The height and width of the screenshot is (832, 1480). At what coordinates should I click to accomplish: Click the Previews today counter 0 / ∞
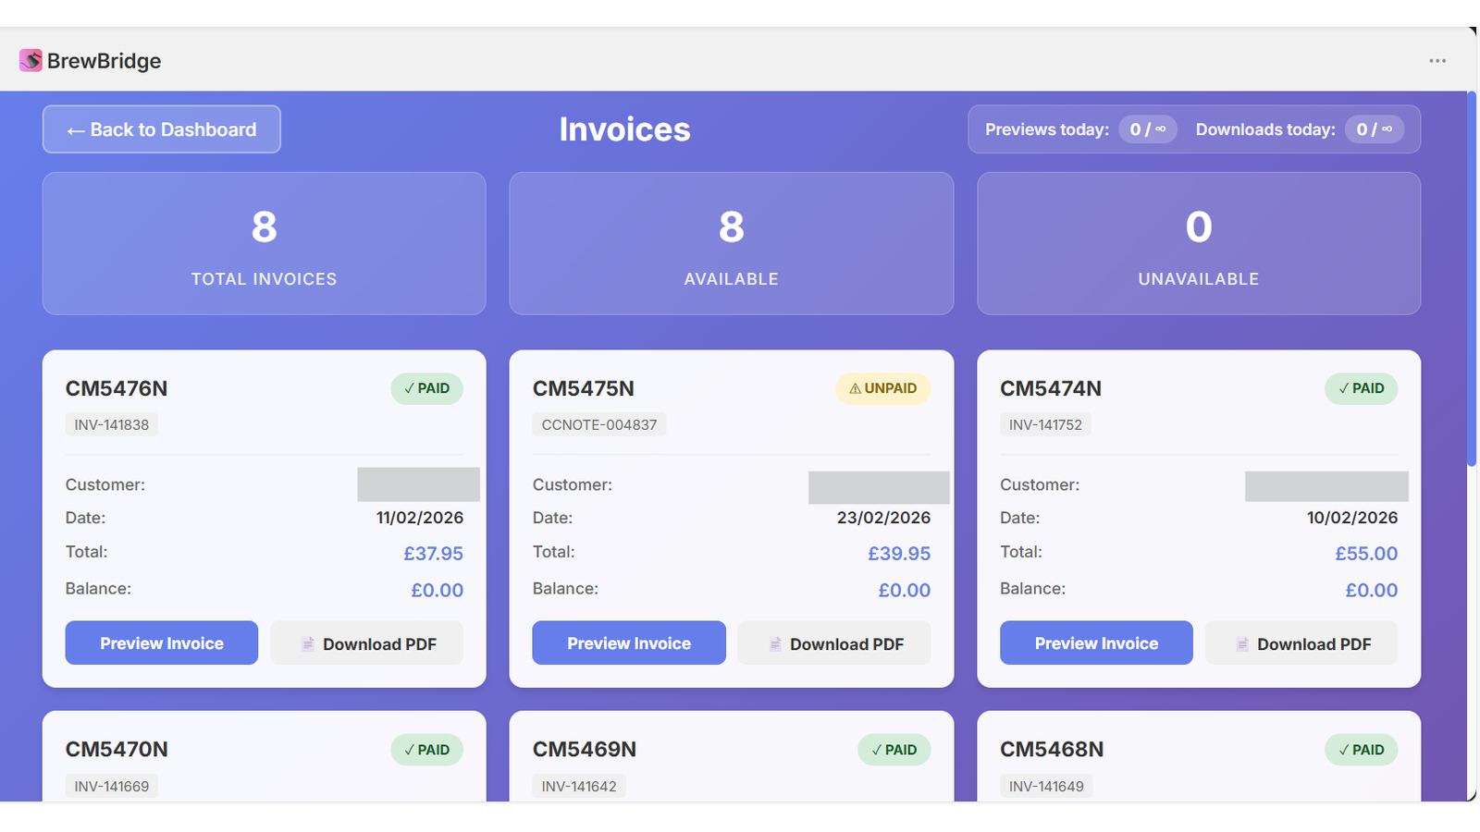[1148, 129]
